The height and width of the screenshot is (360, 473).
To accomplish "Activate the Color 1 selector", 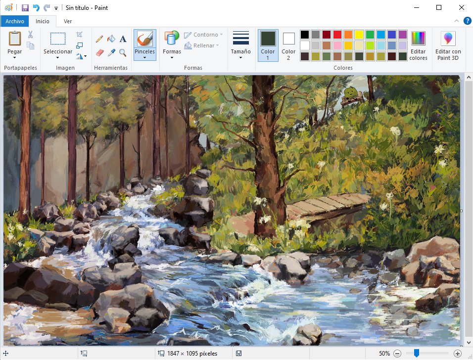I will click(268, 45).
